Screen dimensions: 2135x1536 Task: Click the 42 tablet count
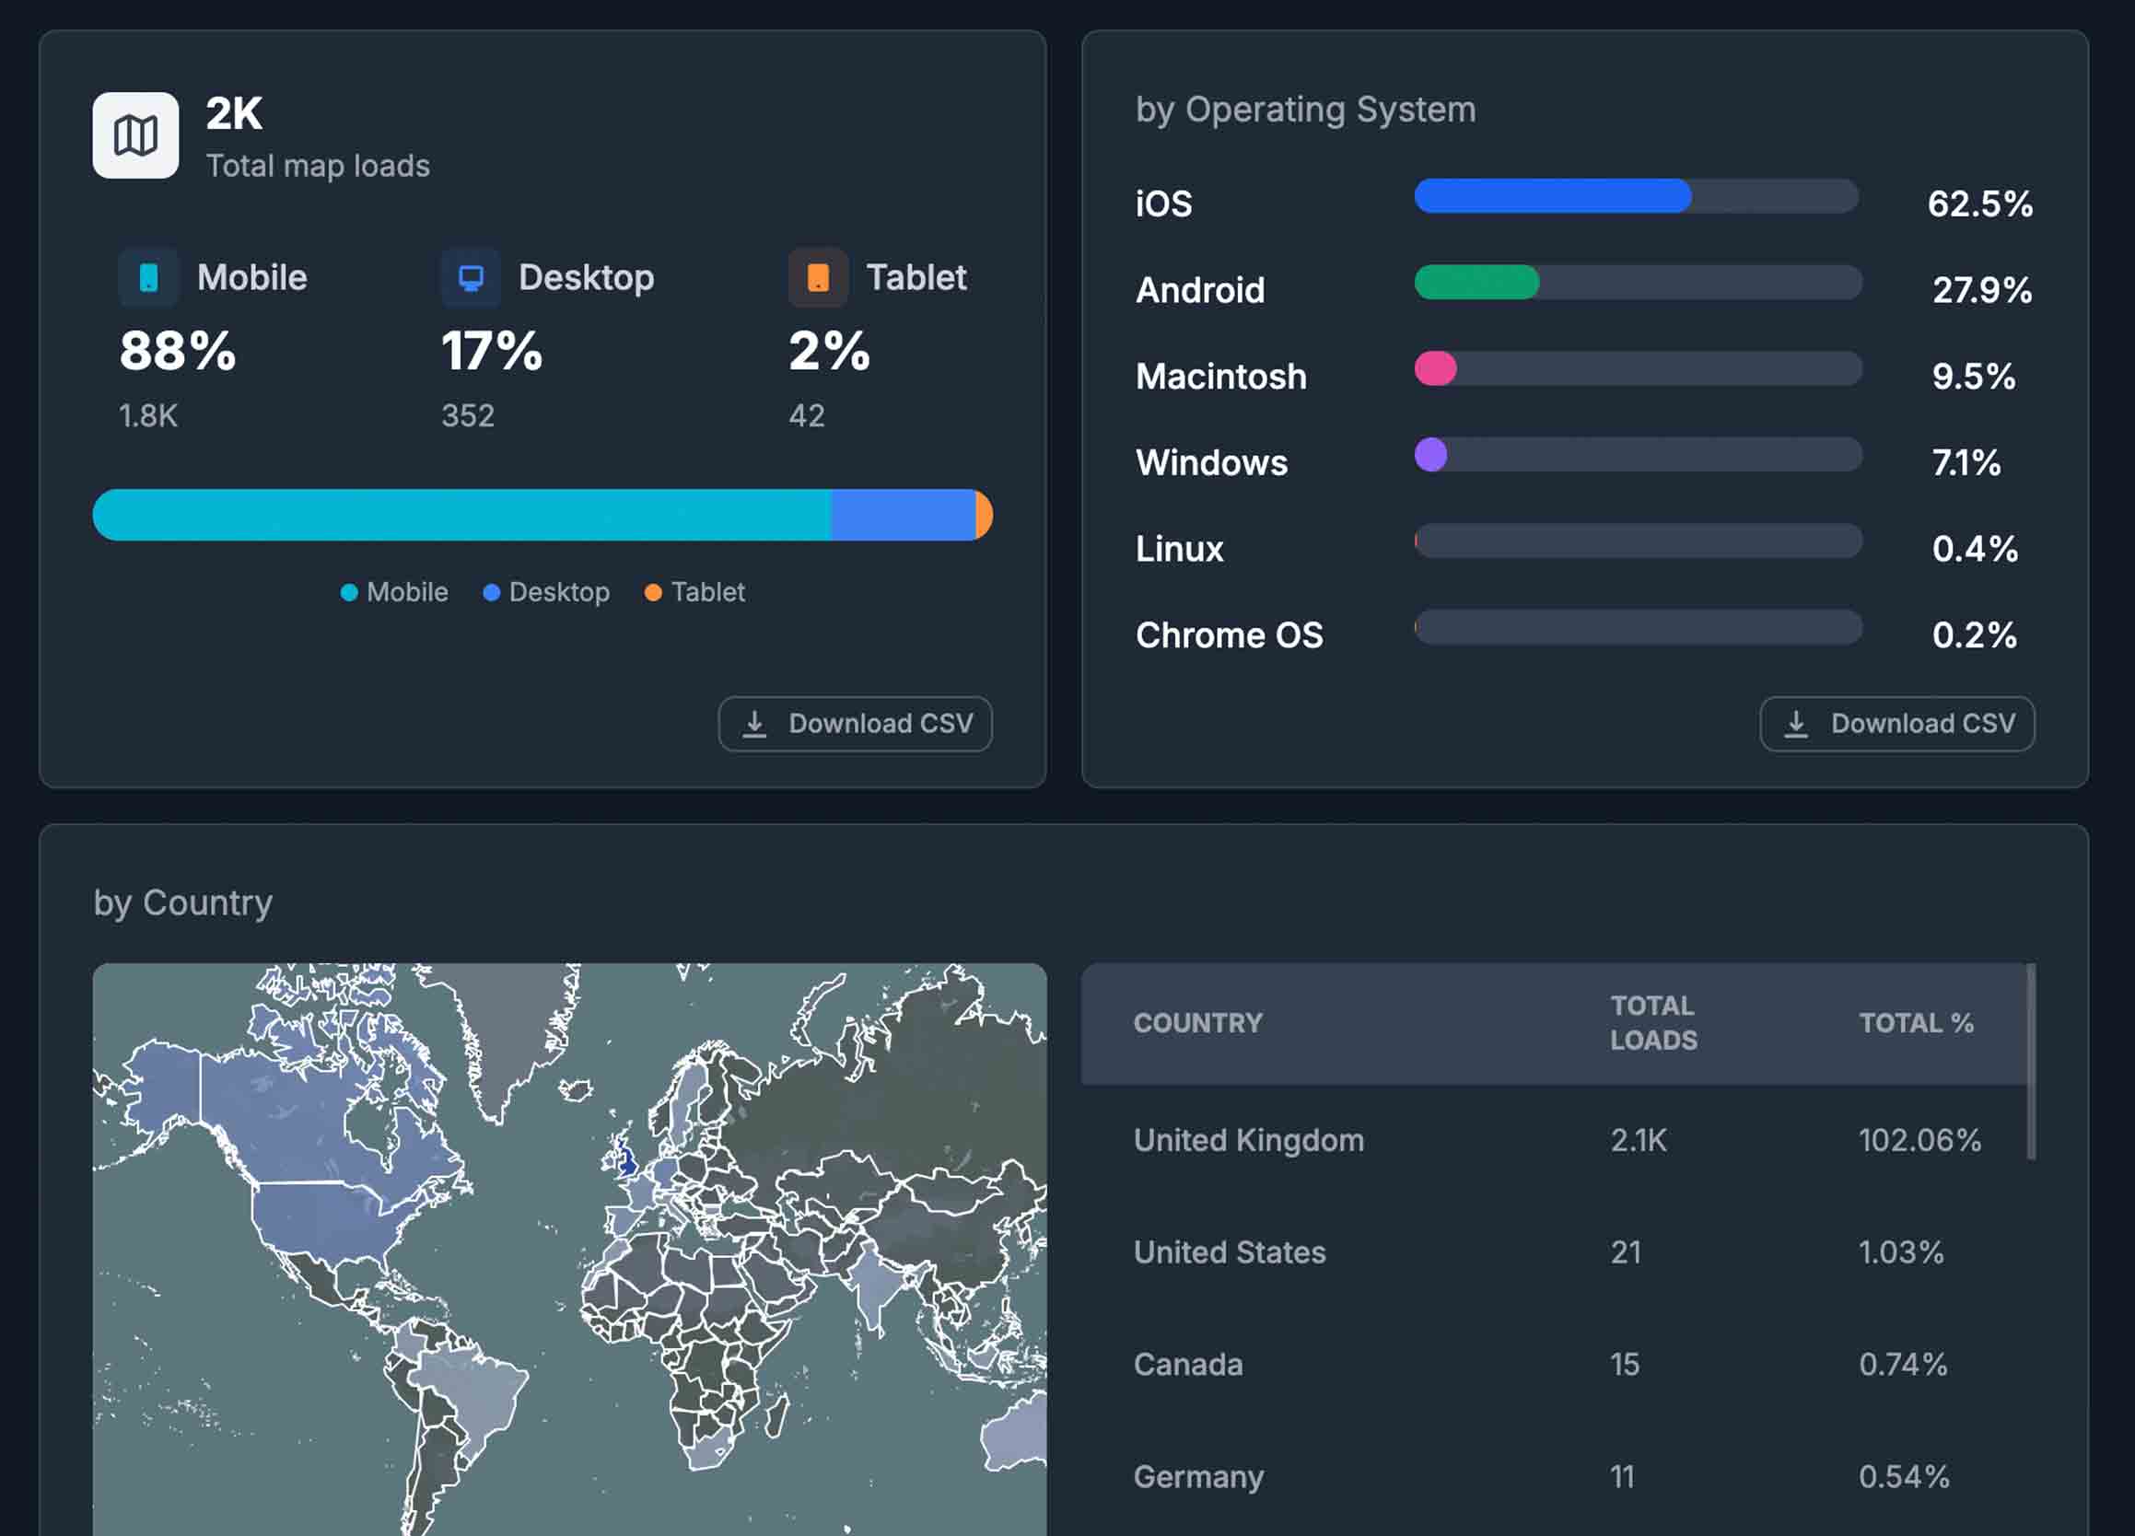coord(807,416)
